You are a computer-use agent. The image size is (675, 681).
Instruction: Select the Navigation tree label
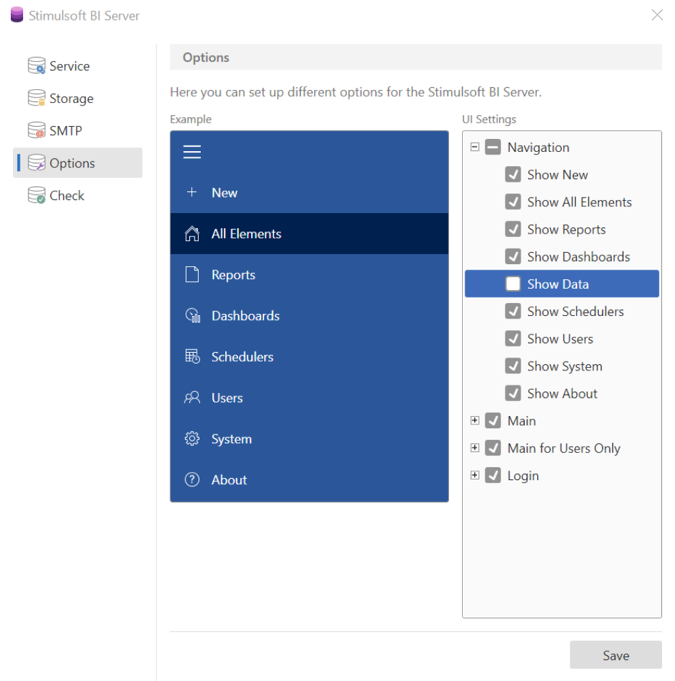pyautogui.click(x=538, y=148)
